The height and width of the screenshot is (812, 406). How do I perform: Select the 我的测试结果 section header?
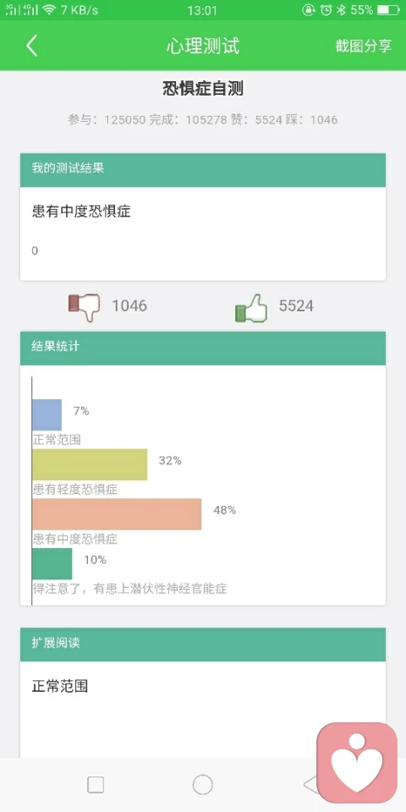[x=203, y=170]
